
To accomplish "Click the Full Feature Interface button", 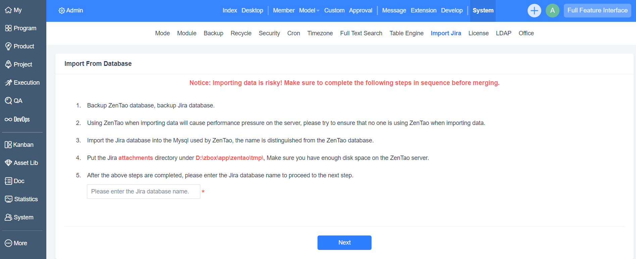I will (x=597, y=10).
